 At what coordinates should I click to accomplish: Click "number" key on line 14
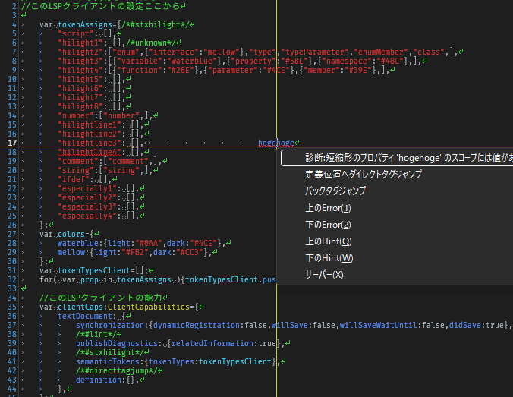(76, 116)
